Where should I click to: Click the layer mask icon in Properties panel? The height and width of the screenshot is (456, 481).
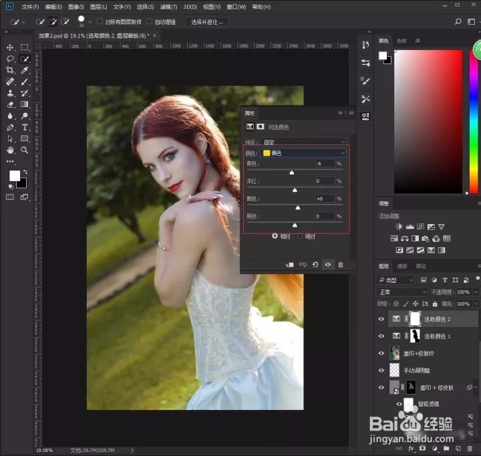[x=261, y=126]
